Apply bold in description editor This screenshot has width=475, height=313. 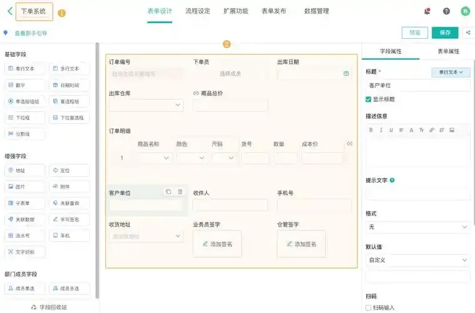point(370,130)
